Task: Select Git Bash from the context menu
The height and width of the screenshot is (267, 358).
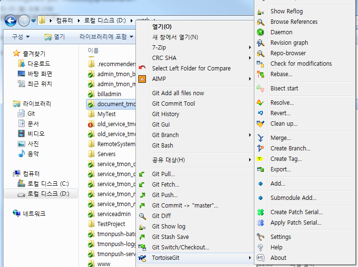Action: [x=163, y=145]
